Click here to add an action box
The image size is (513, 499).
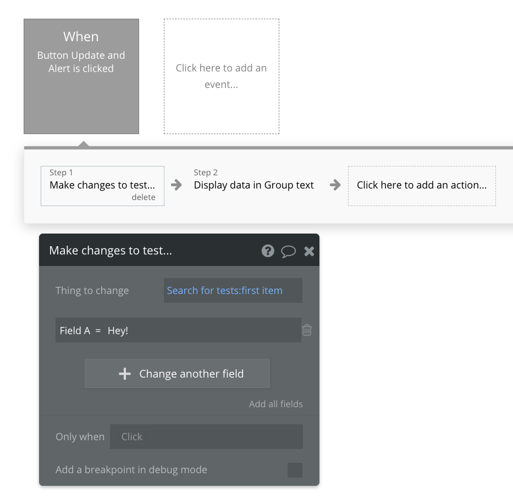422,185
